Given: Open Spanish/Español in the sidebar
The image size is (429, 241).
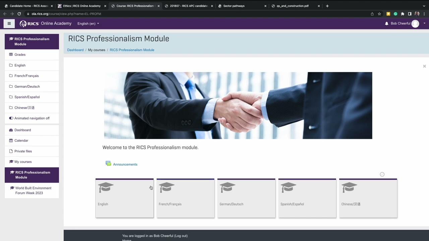Looking at the screenshot, I should coord(32,97).
